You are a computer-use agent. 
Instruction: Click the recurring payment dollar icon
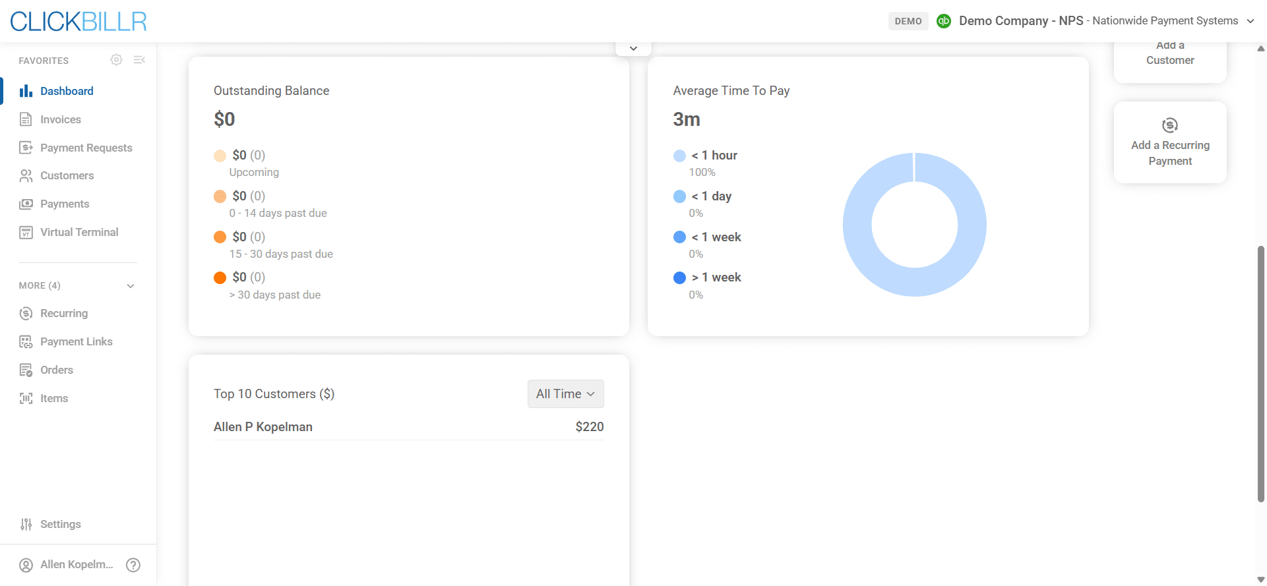[1170, 125]
